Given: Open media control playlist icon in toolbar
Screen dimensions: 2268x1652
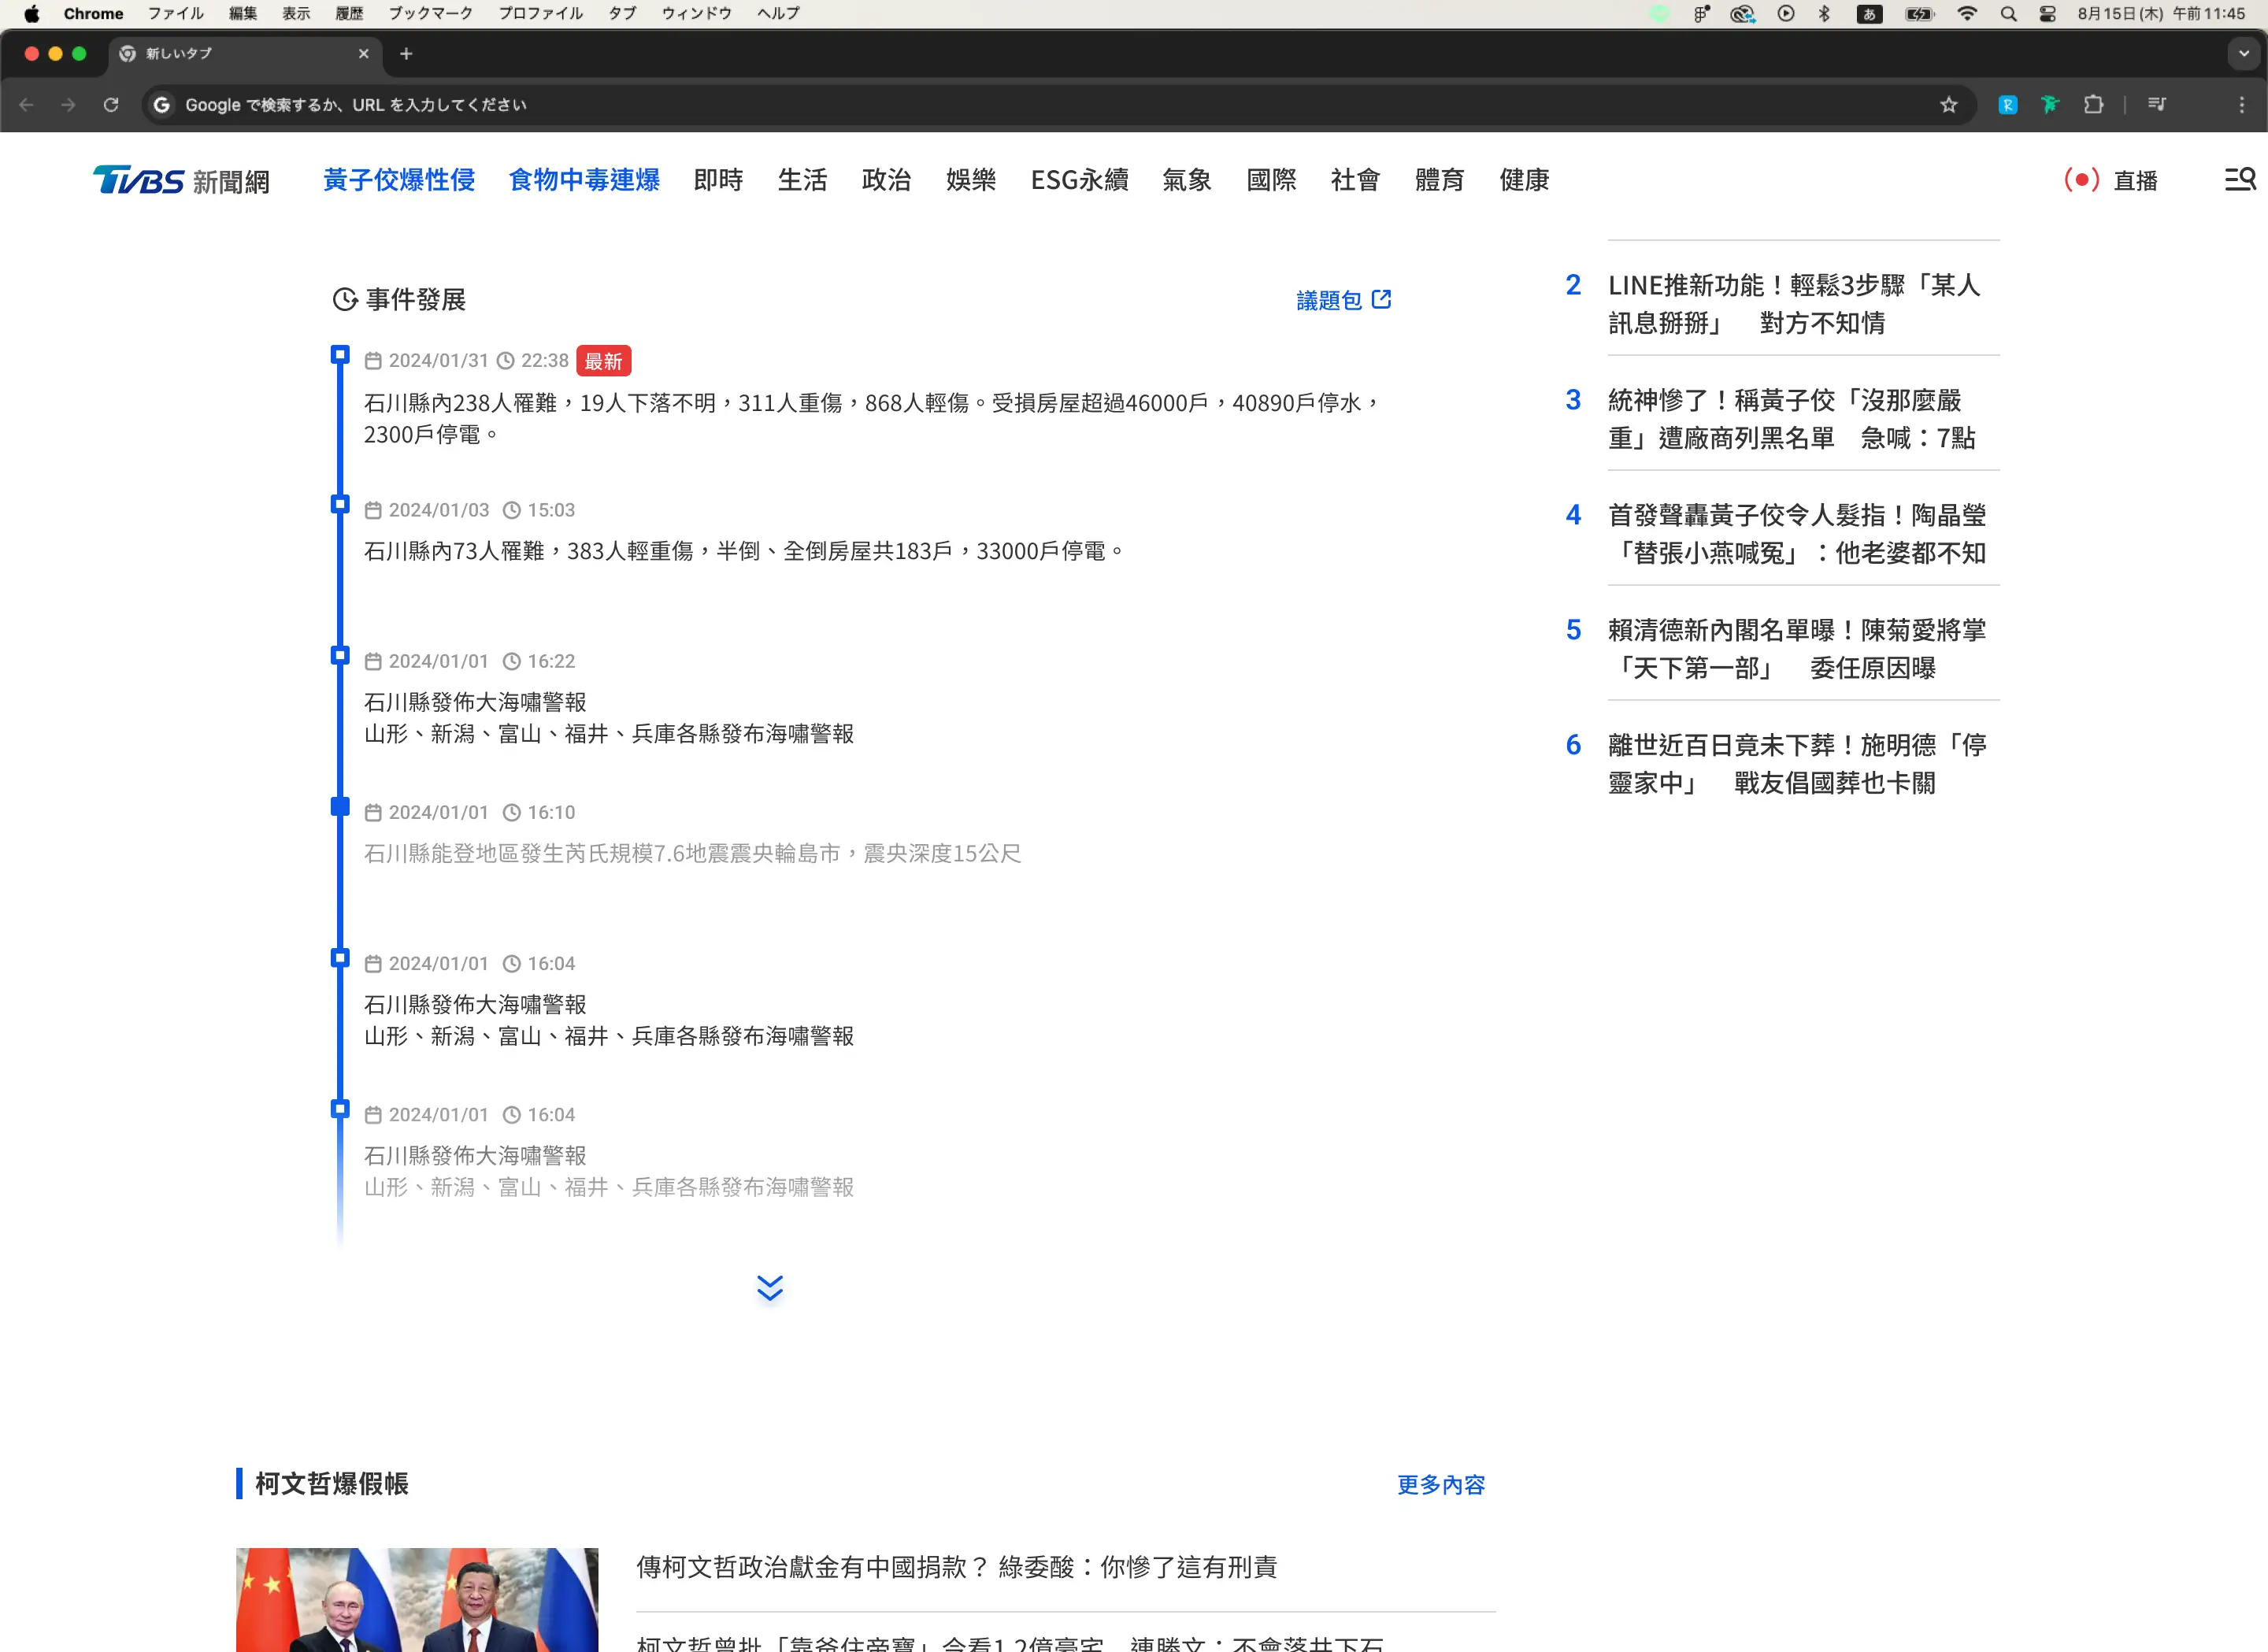Looking at the screenshot, I should [2156, 105].
